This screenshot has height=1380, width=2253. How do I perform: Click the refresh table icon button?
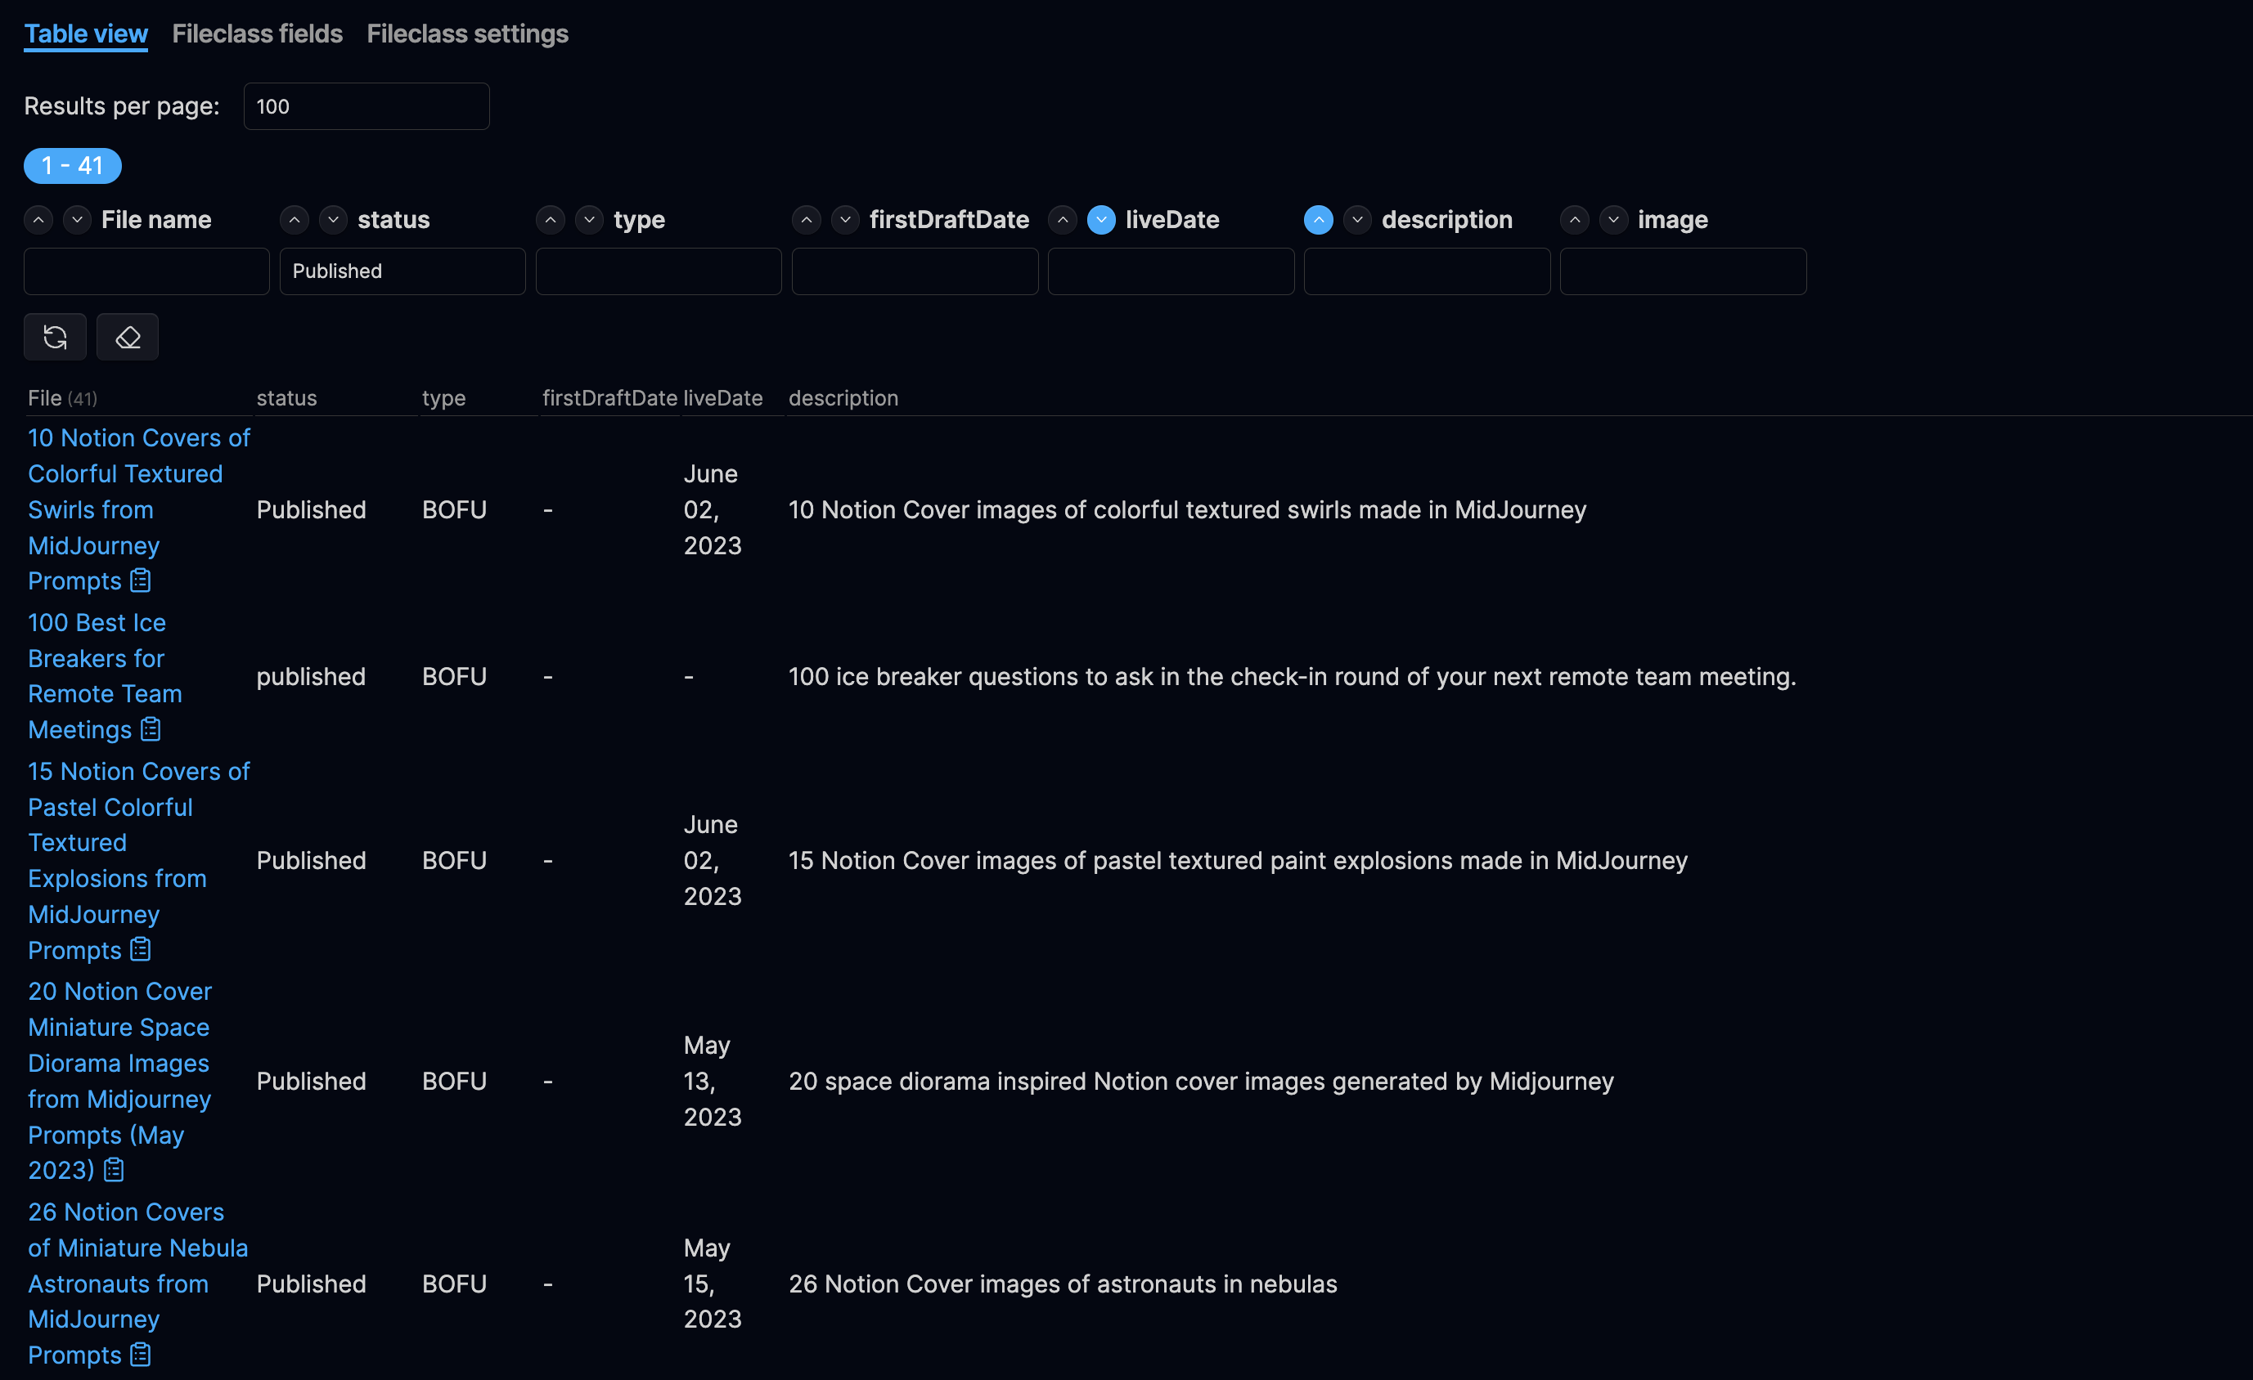[x=55, y=337]
